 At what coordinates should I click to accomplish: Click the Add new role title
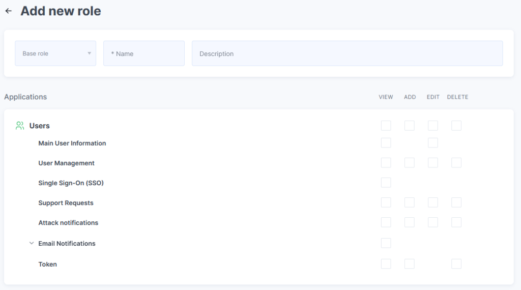tap(61, 11)
